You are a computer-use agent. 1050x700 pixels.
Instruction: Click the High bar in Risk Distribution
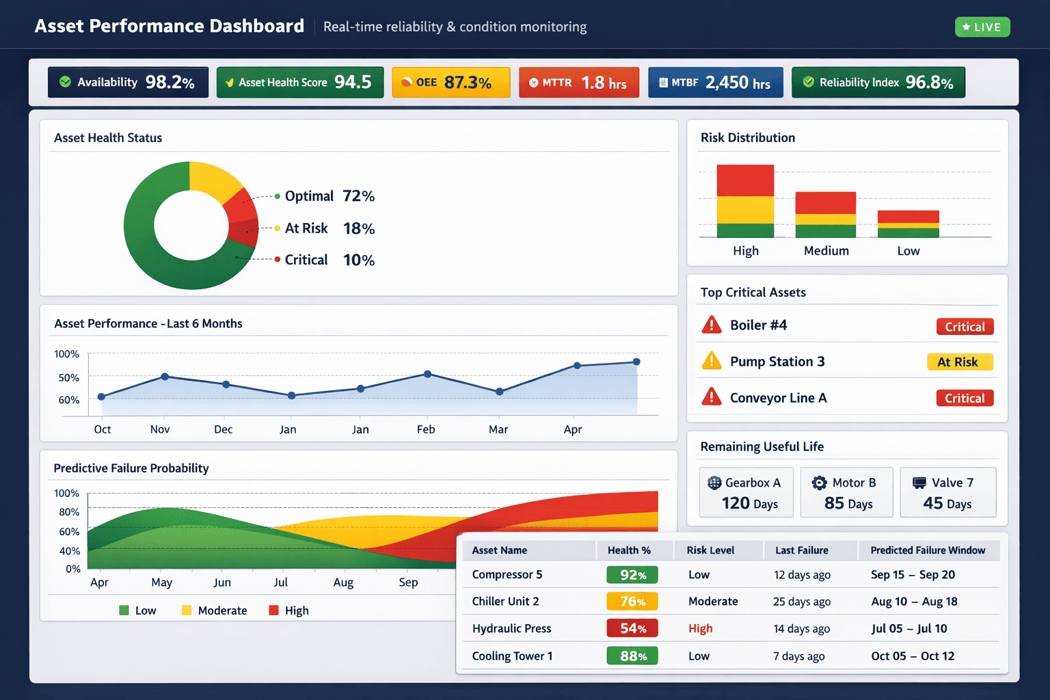pyautogui.click(x=745, y=201)
